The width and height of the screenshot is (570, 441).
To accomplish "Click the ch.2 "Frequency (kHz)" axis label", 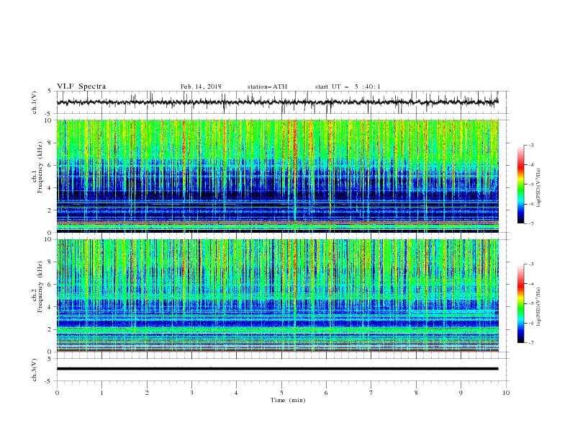I will click(40, 287).
